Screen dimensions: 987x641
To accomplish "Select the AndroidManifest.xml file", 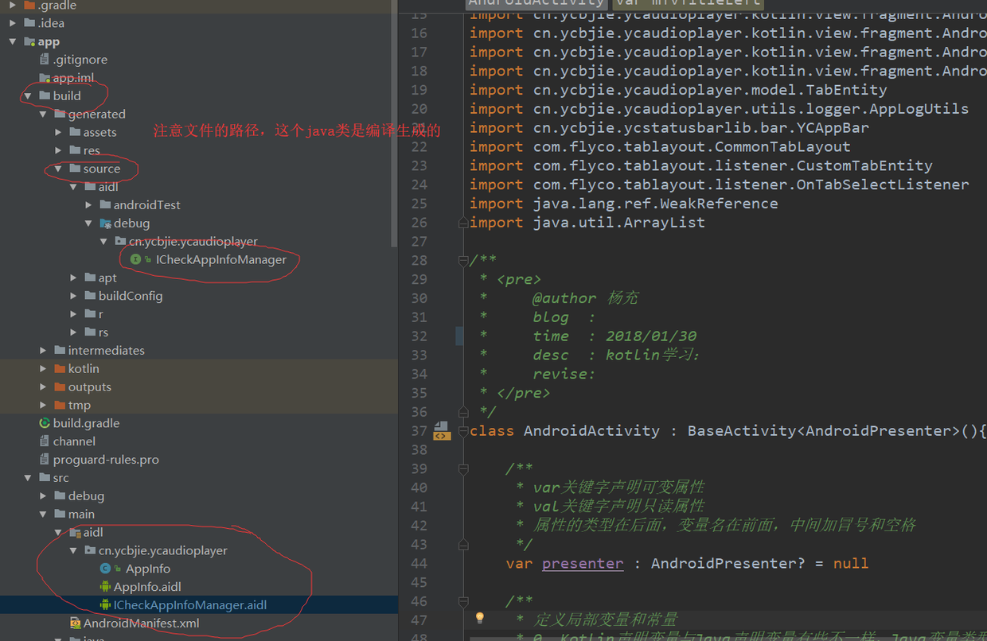I will 142,624.
